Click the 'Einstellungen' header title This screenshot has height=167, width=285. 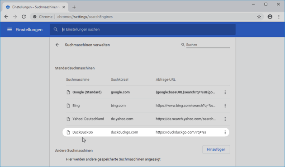(29, 29)
